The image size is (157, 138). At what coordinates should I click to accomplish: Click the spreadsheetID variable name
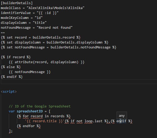click(x=30, y=111)
